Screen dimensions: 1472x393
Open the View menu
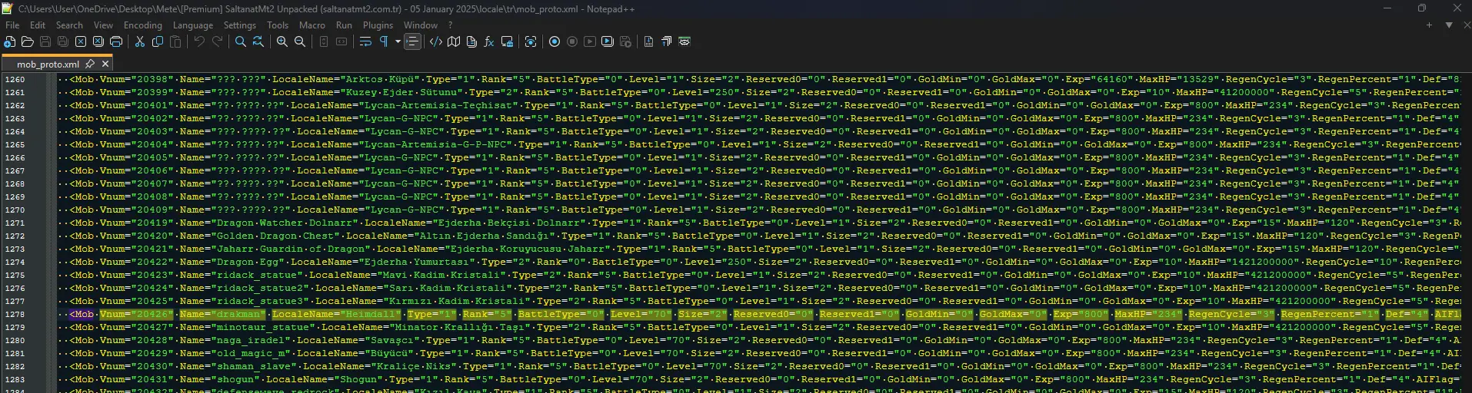tap(103, 25)
